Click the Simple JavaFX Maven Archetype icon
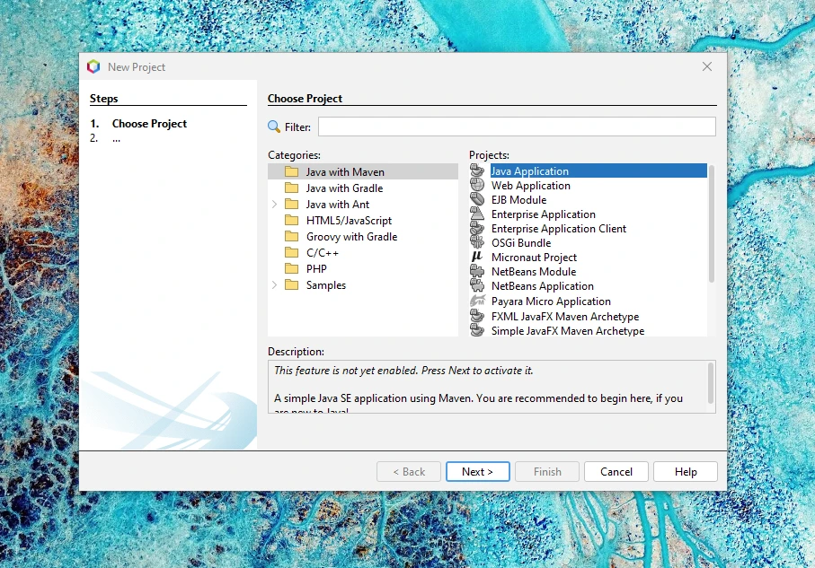The image size is (815, 568). coord(477,330)
